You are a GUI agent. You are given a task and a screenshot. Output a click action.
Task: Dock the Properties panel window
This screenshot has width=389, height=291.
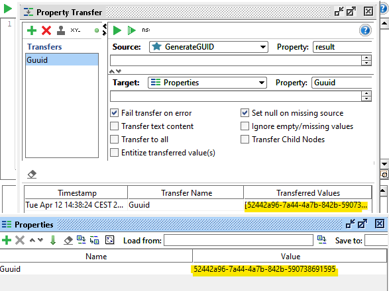[351, 224]
